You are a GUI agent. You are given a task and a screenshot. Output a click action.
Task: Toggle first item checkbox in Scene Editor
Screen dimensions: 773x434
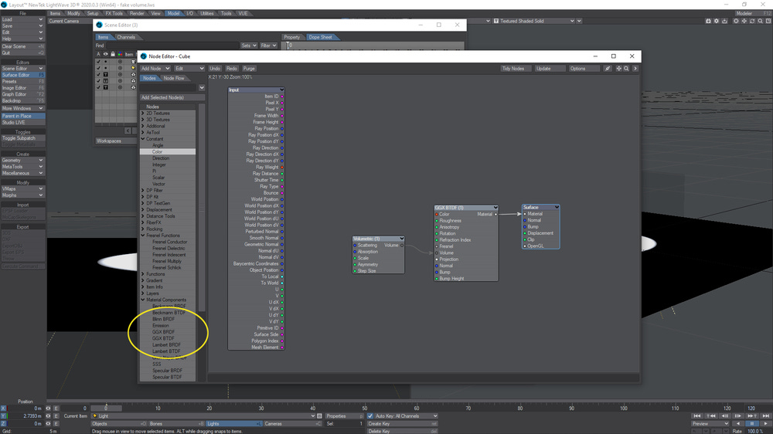click(98, 62)
